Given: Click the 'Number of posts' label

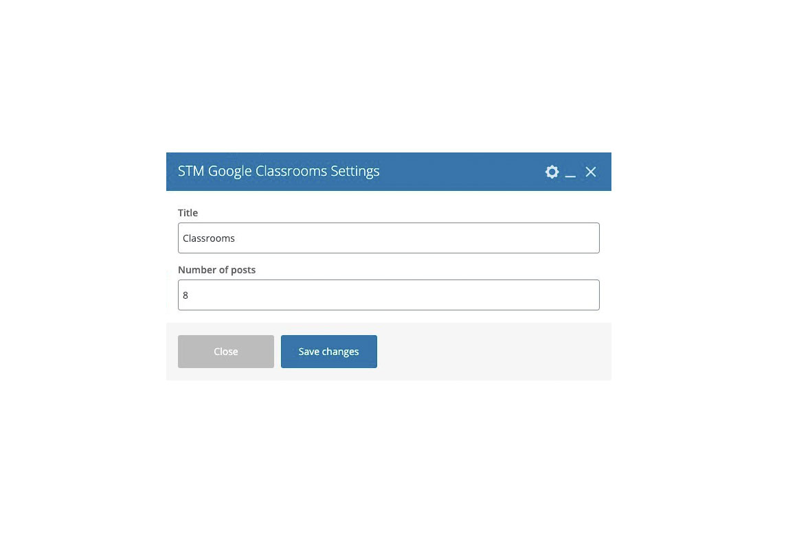Looking at the screenshot, I should click(x=216, y=270).
